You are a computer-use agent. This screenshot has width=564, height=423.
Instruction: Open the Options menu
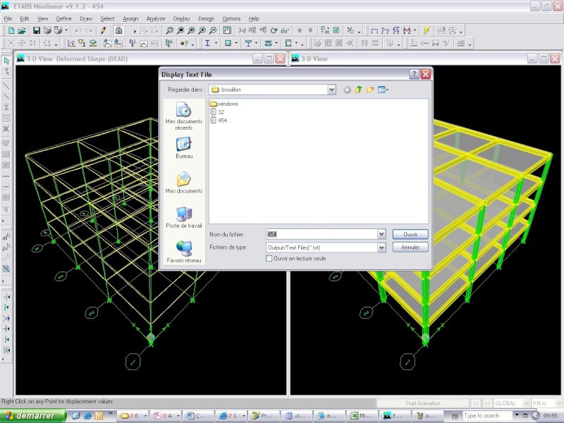[231, 19]
